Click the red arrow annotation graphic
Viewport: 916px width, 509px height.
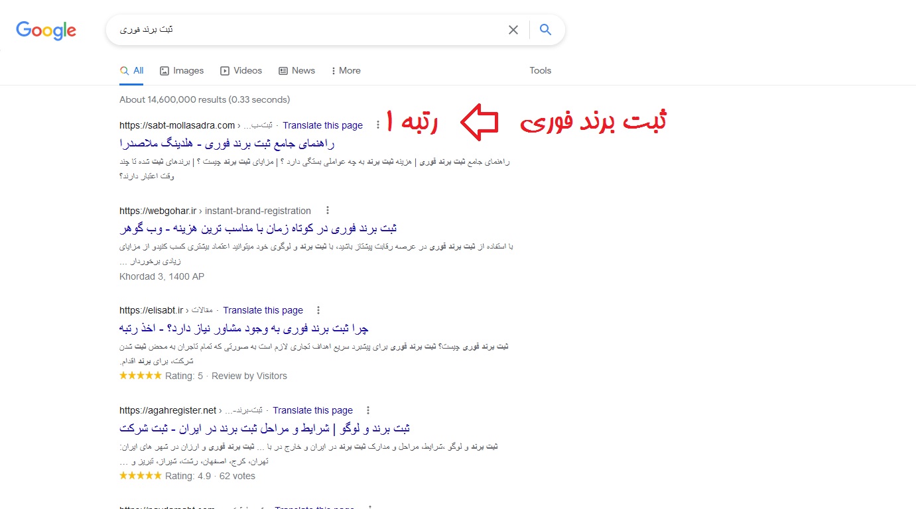coord(479,123)
